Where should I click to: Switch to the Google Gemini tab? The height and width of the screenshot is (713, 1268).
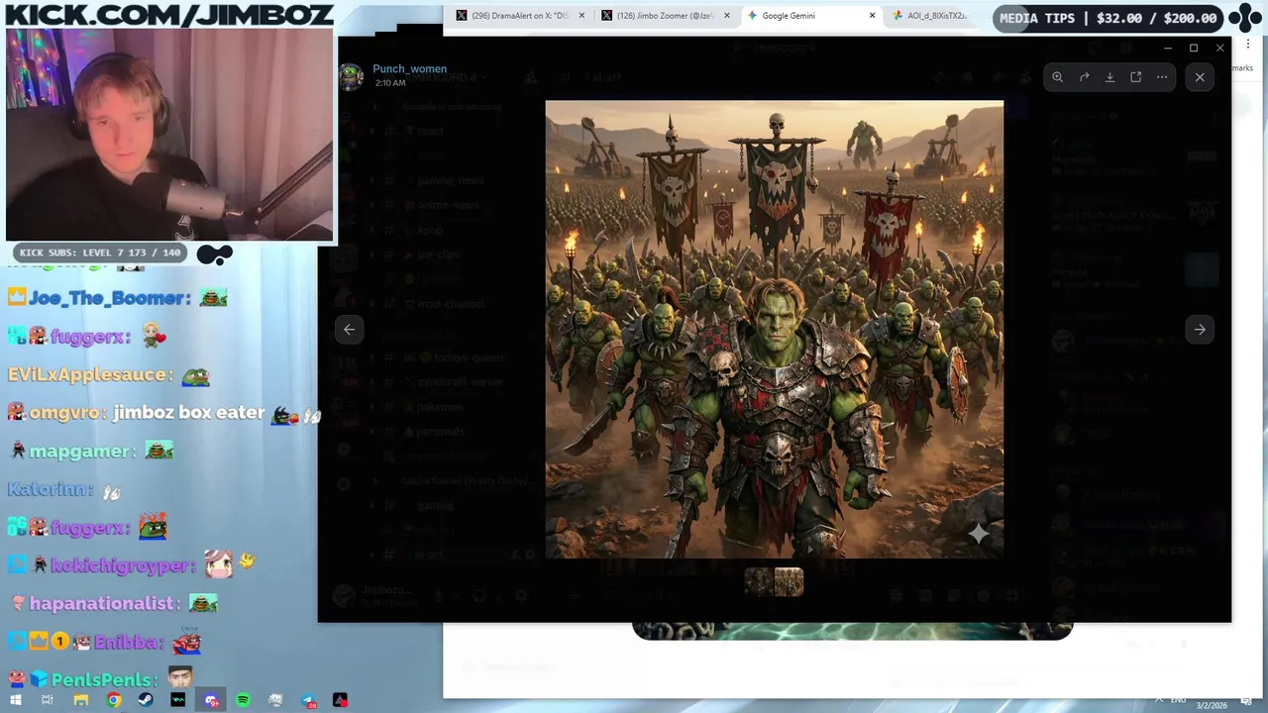[811, 16]
